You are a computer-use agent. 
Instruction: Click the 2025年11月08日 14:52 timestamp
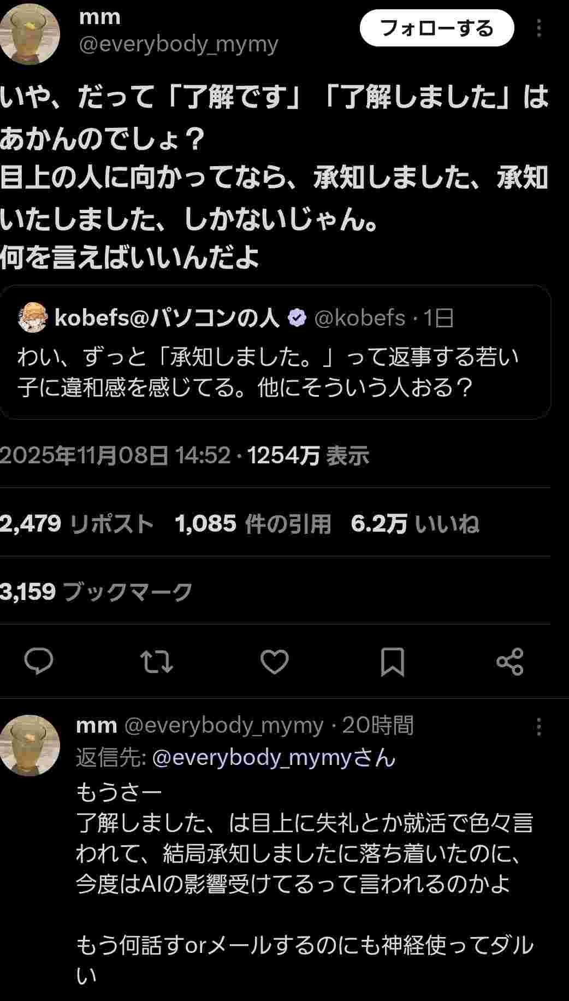[115, 455]
